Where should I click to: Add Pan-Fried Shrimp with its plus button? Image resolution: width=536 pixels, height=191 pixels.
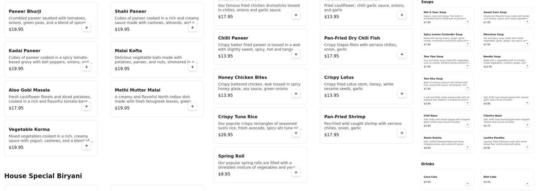(402, 133)
